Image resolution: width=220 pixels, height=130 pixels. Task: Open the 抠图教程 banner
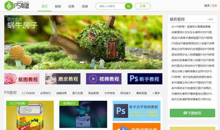coord(22,79)
